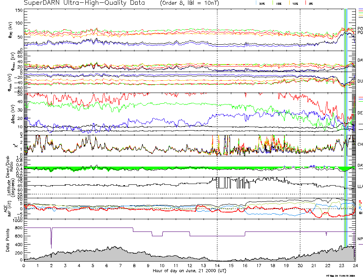
Task: Click the 'NP' label beside data points panel
Action: [360, 239]
